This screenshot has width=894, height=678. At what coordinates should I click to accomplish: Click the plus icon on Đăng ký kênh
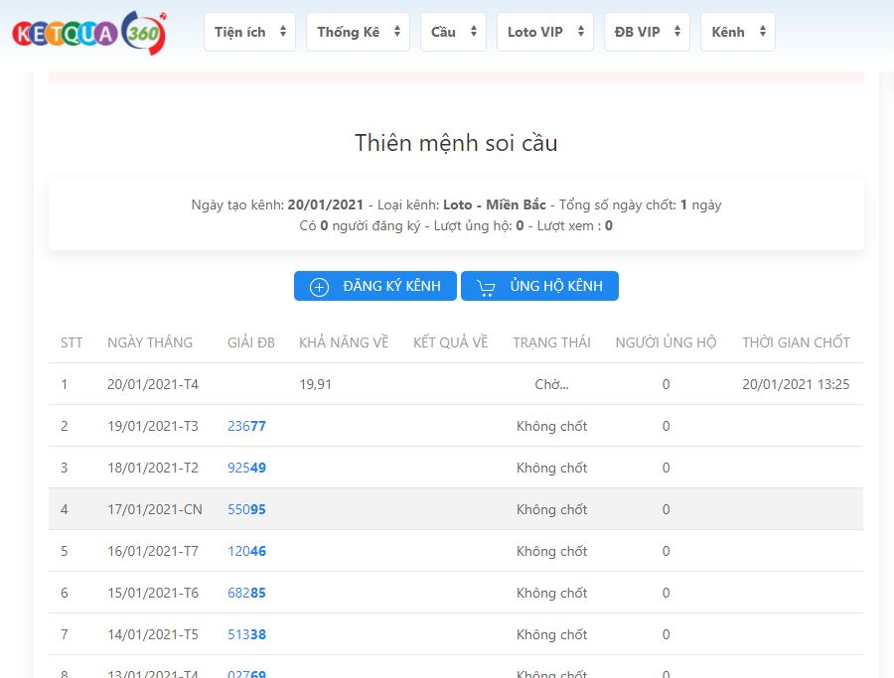(319, 287)
